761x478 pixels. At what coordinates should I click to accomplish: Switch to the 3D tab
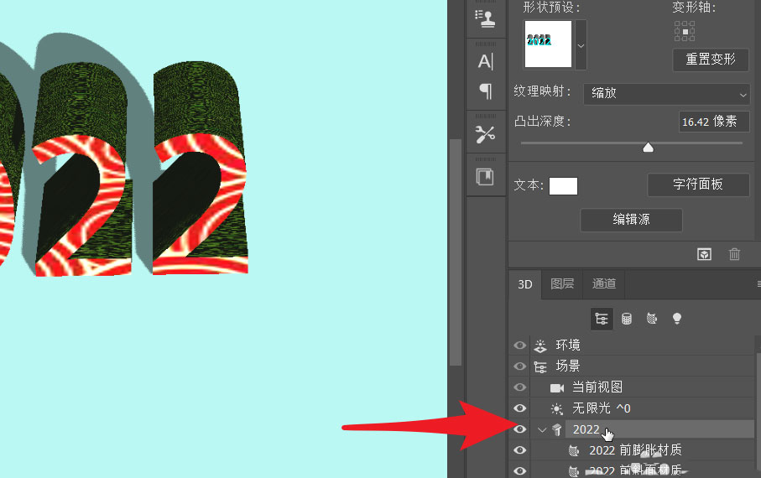click(525, 284)
